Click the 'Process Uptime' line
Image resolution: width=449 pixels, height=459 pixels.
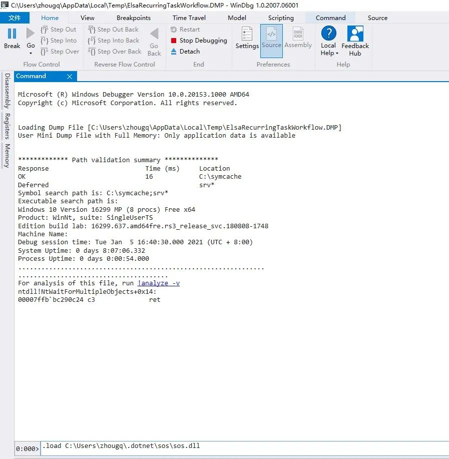click(x=84, y=258)
